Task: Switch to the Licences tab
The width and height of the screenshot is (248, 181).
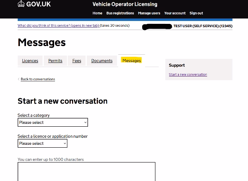Action: tap(30, 61)
